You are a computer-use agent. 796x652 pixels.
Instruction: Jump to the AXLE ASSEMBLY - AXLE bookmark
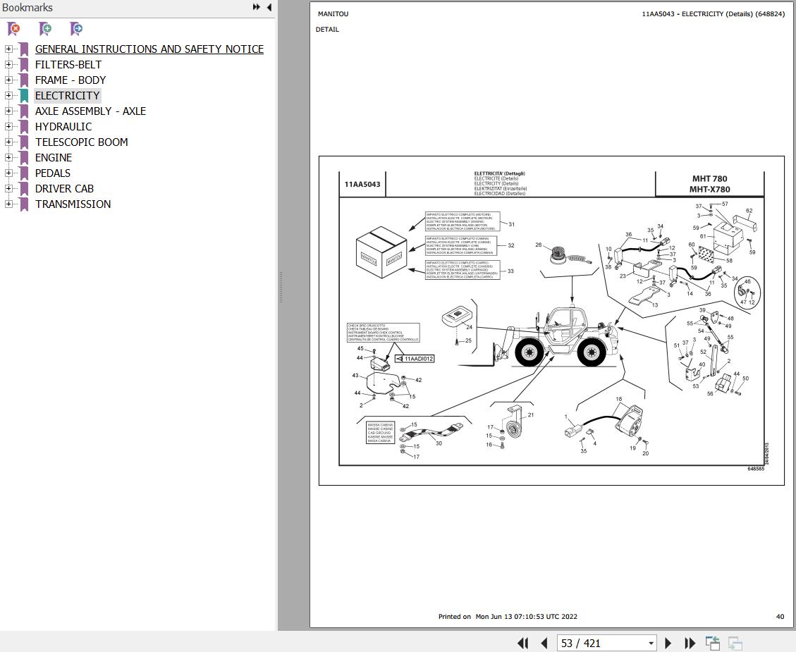coord(90,111)
